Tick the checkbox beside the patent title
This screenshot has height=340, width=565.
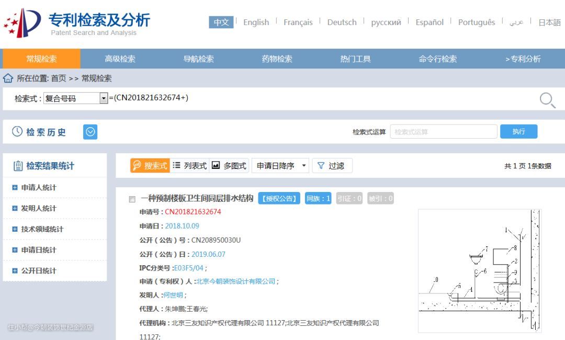click(x=132, y=199)
